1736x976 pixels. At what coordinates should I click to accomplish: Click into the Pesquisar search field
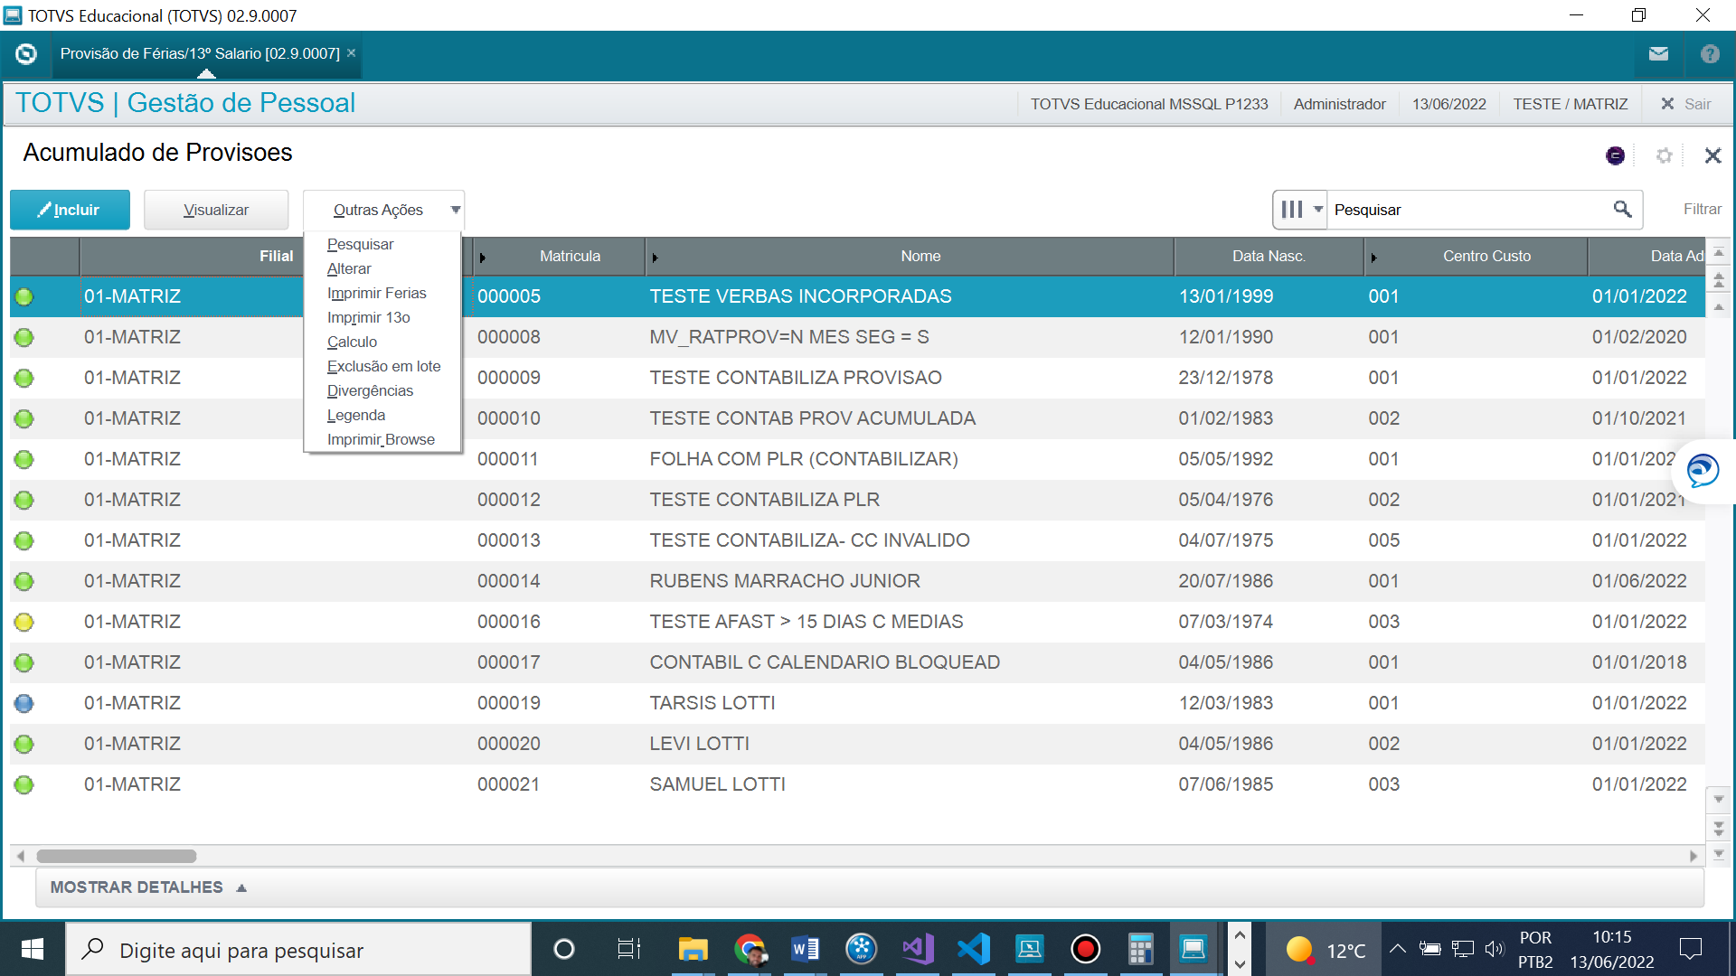pos(1469,210)
